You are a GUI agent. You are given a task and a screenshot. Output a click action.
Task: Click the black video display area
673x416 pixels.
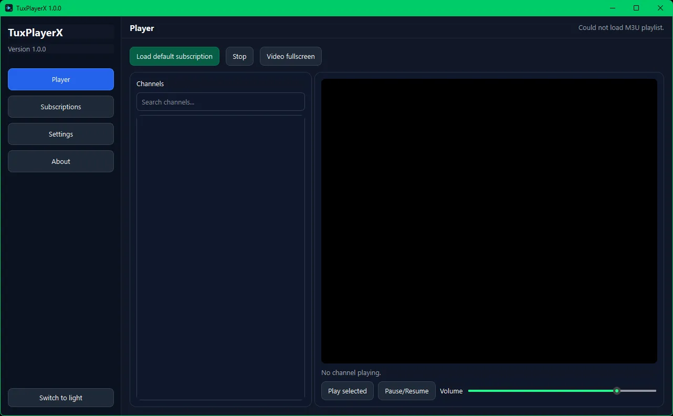click(x=489, y=221)
